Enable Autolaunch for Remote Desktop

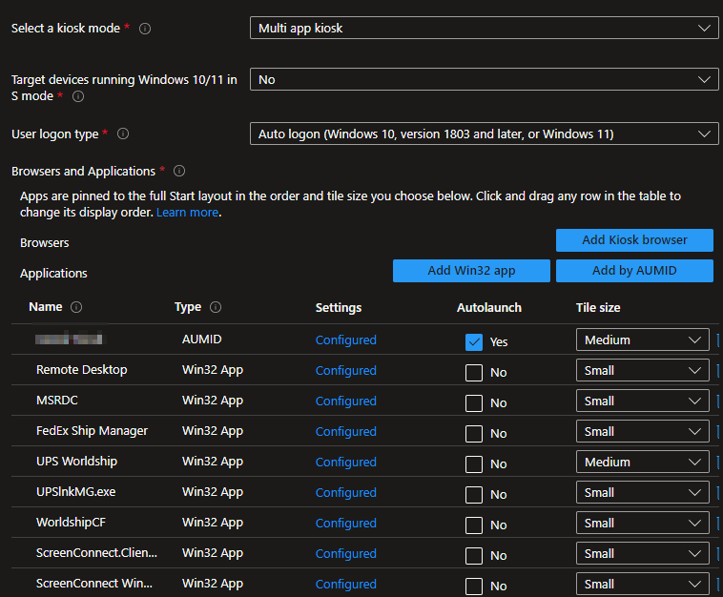[x=474, y=372]
